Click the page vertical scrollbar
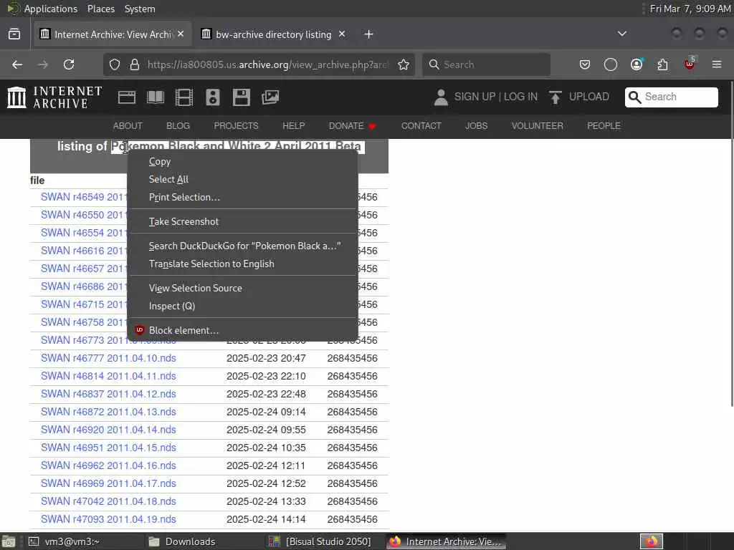Screen dimensions: 734x550 (x=731, y=243)
